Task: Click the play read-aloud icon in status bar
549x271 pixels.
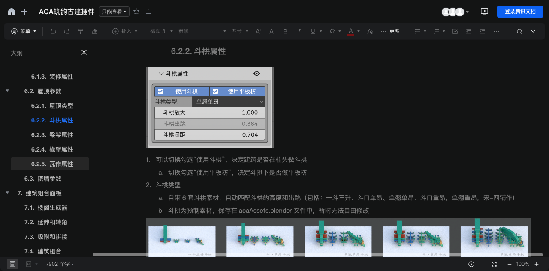Action: point(471,264)
